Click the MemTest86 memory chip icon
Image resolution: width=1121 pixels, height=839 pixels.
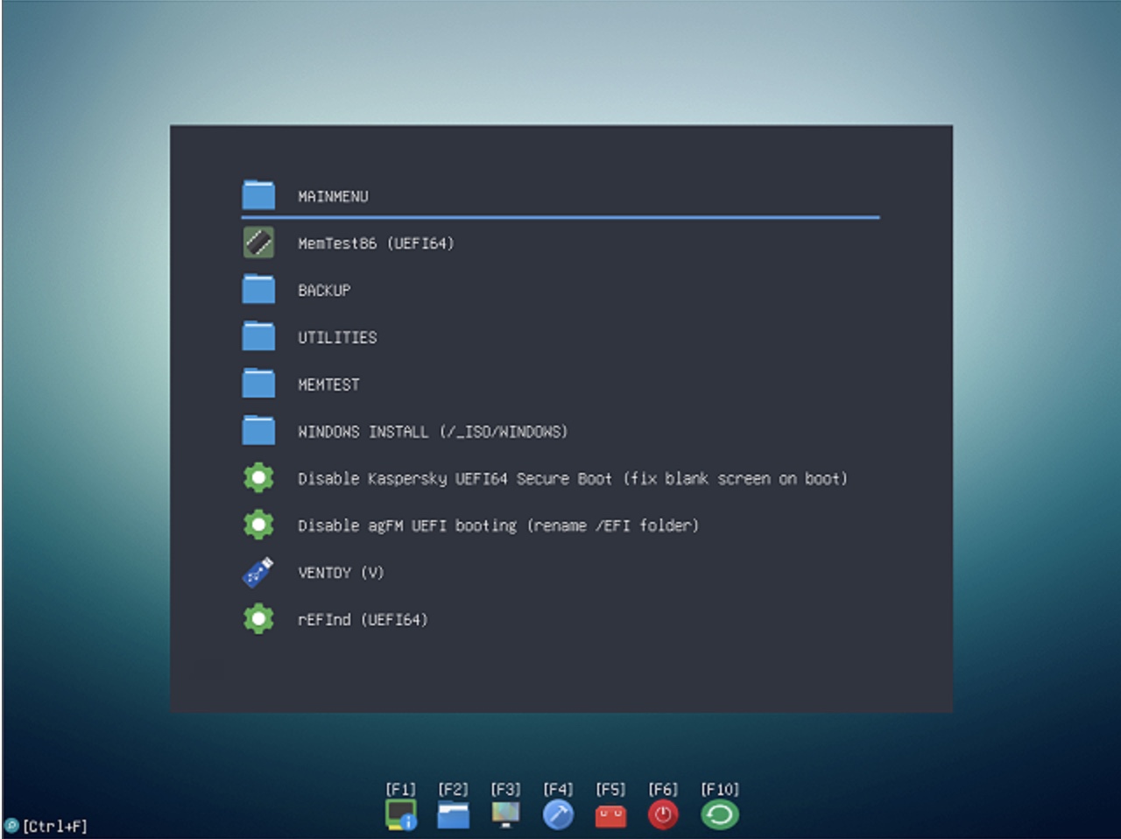click(x=258, y=243)
